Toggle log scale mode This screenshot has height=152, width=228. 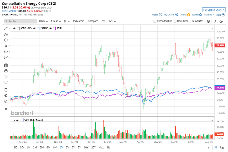coord(222,147)
